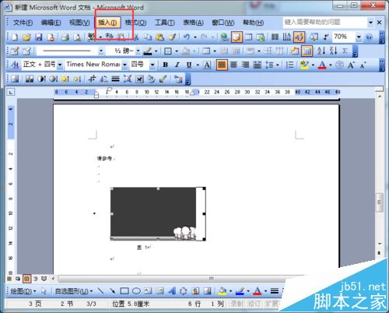Click the ruler tab selector L button

pyautogui.click(x=11, y=92)
